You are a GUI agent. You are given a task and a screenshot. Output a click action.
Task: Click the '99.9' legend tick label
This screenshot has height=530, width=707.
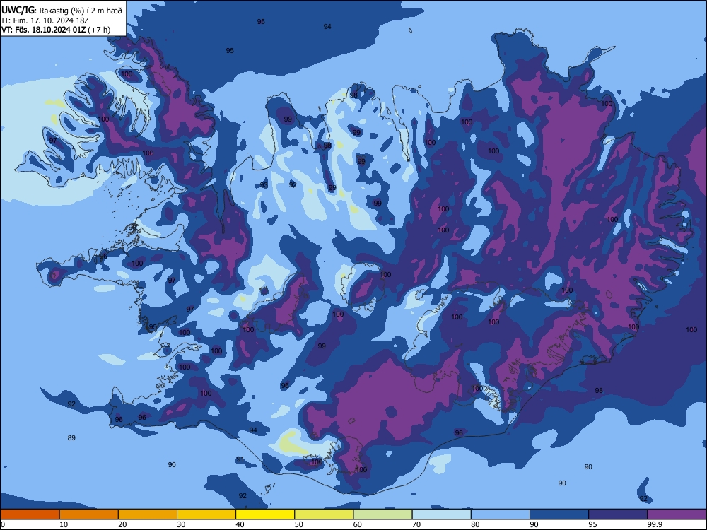click(x=655, y=524)
